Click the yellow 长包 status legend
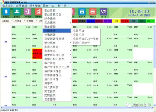156x112 pixels. [116, 21]
